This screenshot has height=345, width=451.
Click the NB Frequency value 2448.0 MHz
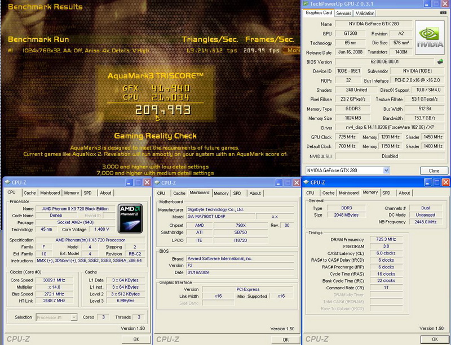(426, 222)
